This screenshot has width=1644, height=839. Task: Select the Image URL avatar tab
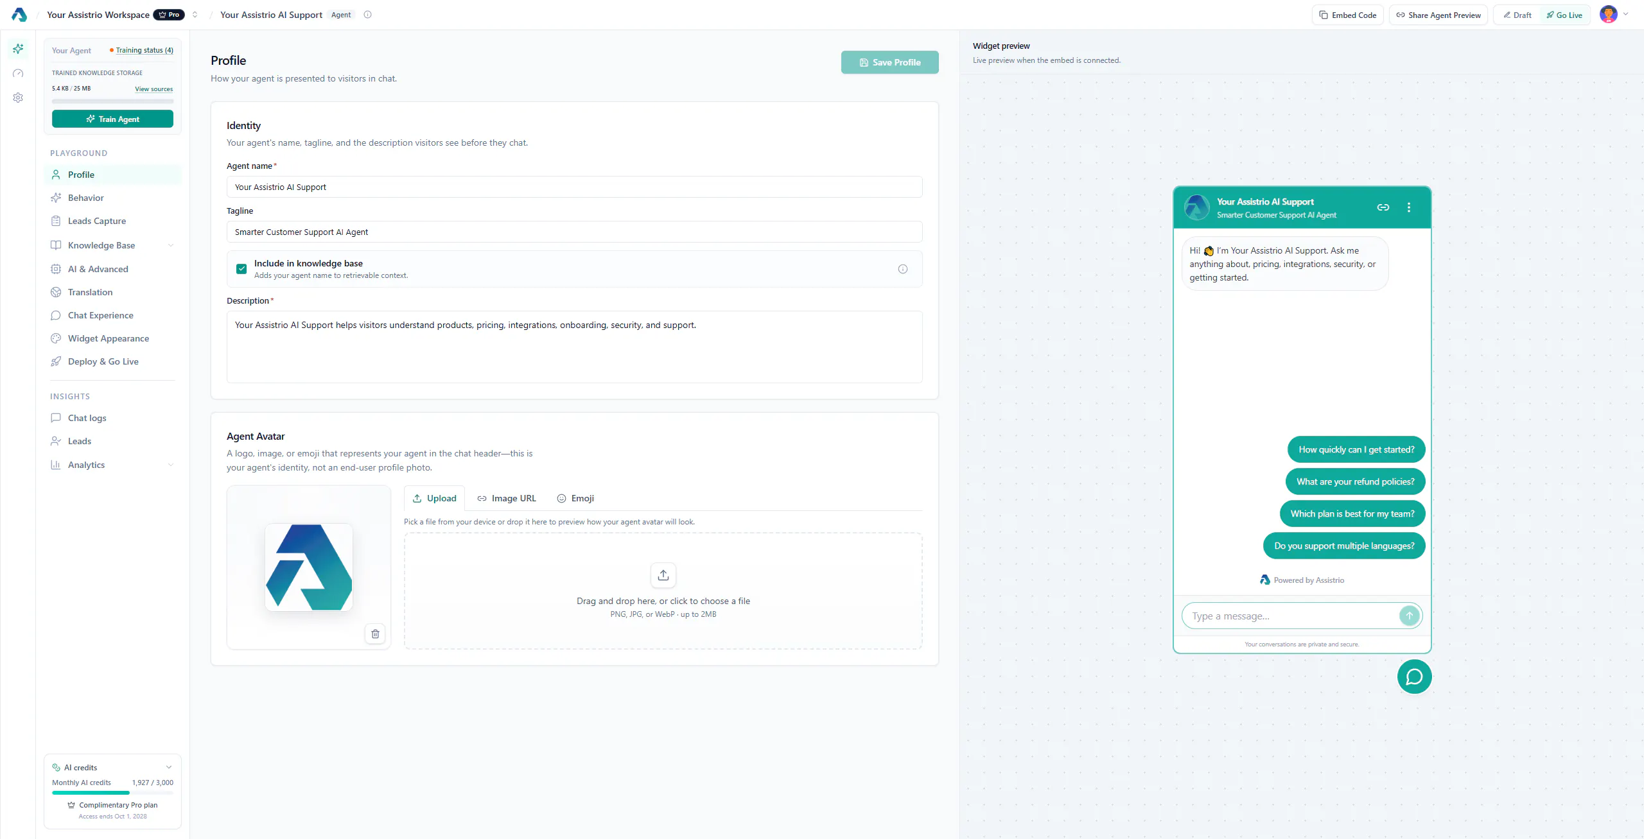[x=507, y=498]
